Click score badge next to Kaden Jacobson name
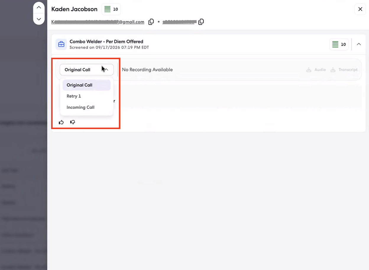369x270 pixels. [111, 9]
